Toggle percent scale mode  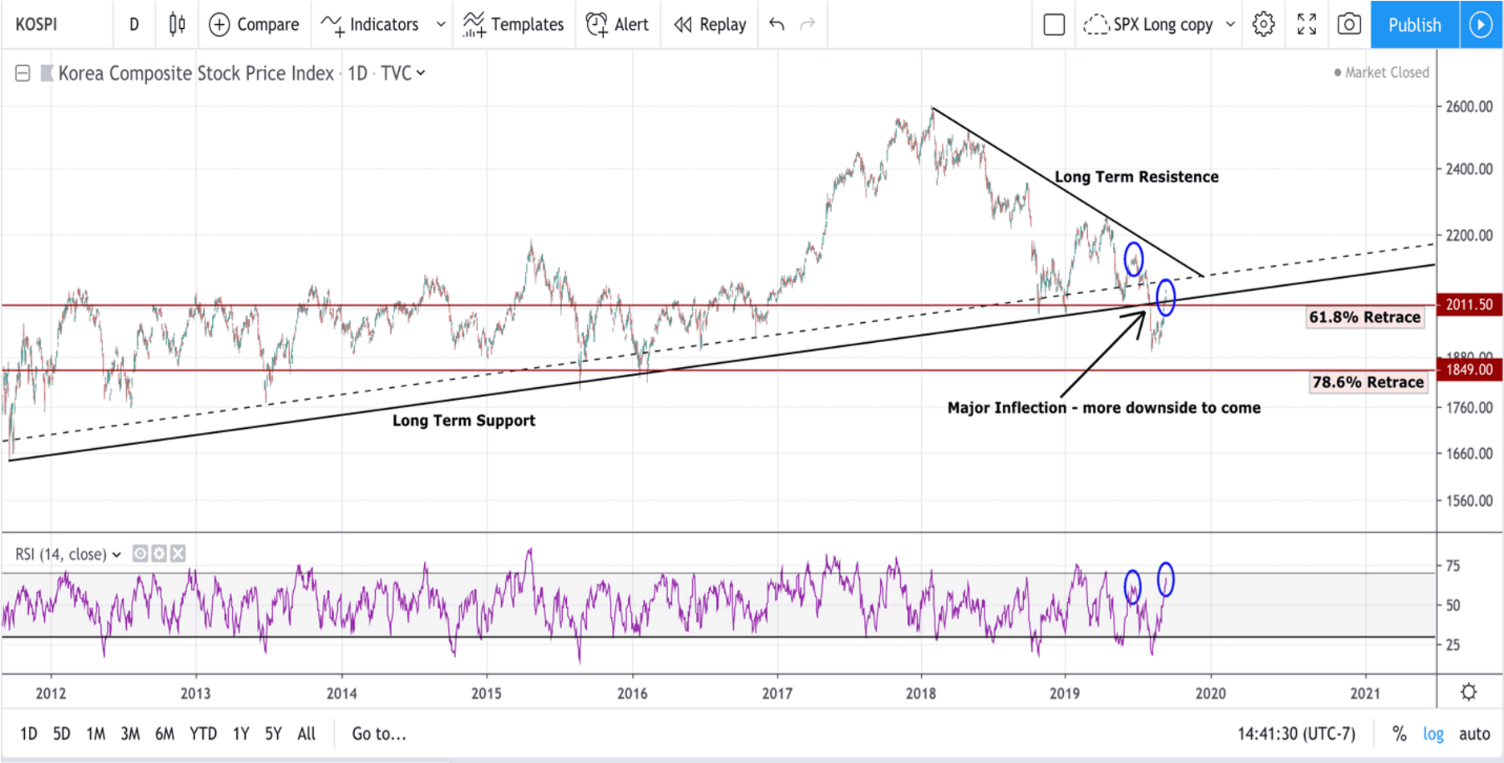(1399, 733)
